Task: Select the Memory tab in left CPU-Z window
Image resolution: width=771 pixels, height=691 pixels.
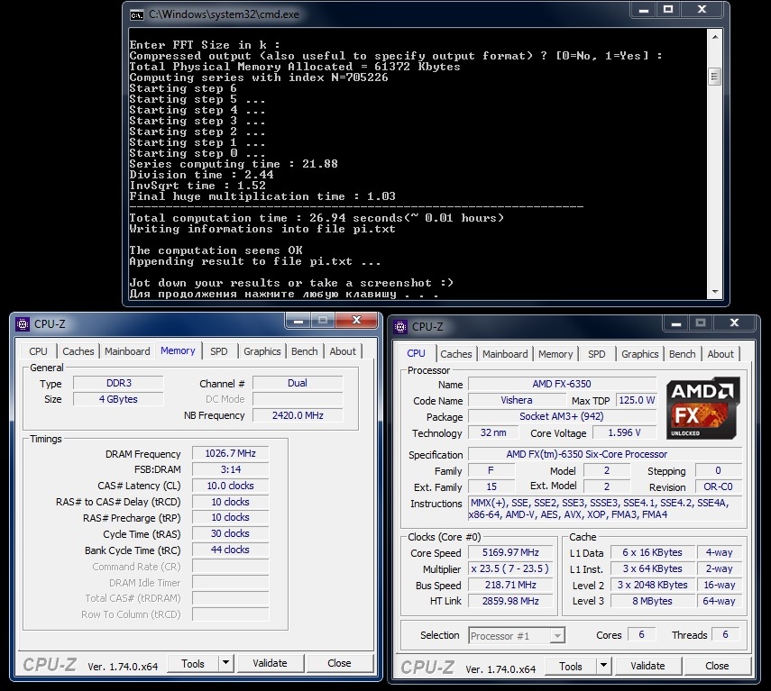Action: point(178,350)
